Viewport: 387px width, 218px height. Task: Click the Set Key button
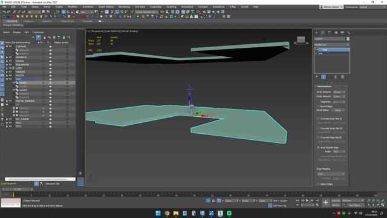[336, 205]
